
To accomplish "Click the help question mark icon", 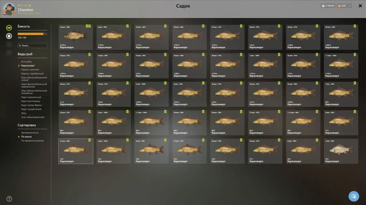I will pyautogui.click(x=9, y=199).
